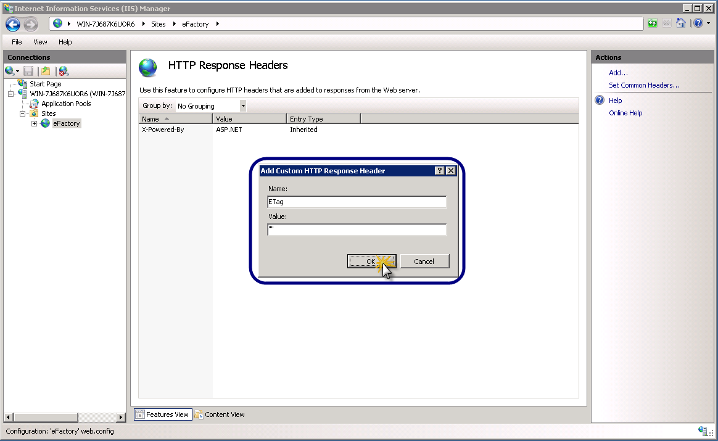Open the new connection dropdown arrow
The image size is (718, 441).
[17, 72]
